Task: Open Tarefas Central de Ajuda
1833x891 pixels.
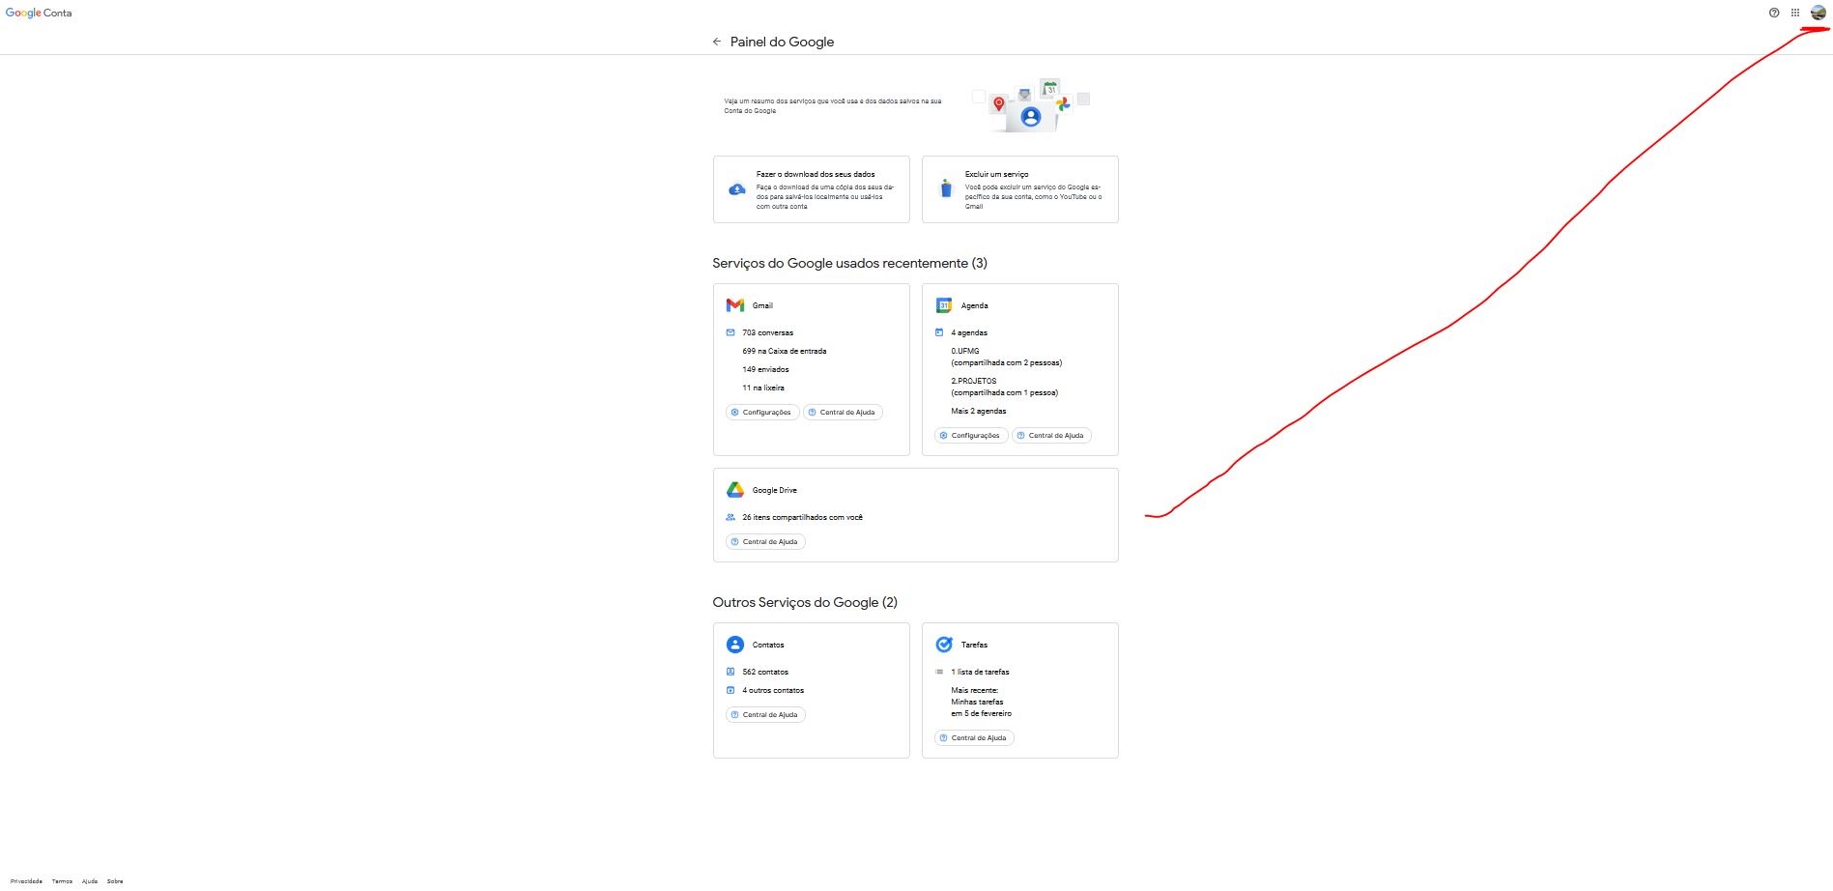Action: tap(974, 738)
